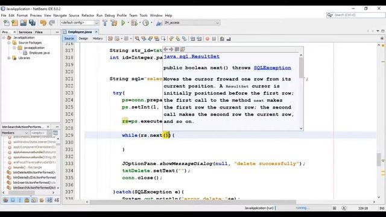Click the Comment icon in editor toolbar

click(x=222, y=39)
